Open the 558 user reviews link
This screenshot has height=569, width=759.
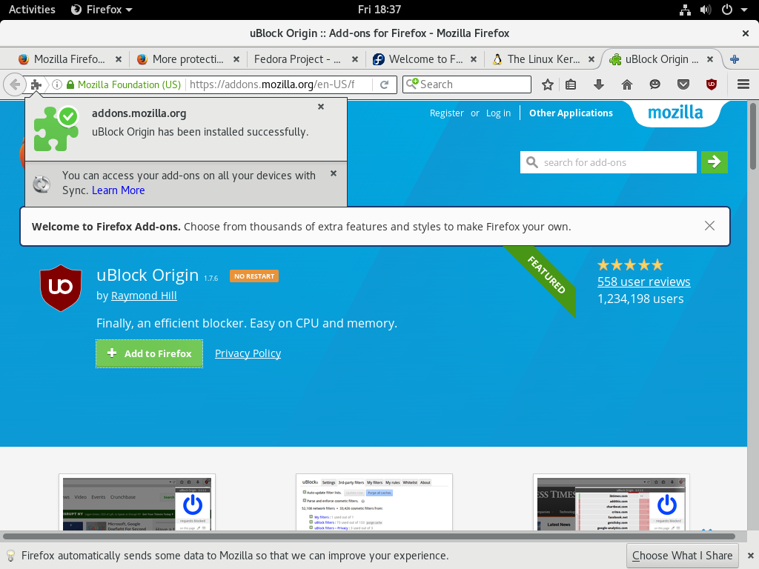[x=644, y=282]
